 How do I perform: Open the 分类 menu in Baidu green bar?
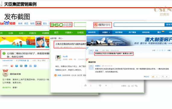tap(11, 33)
